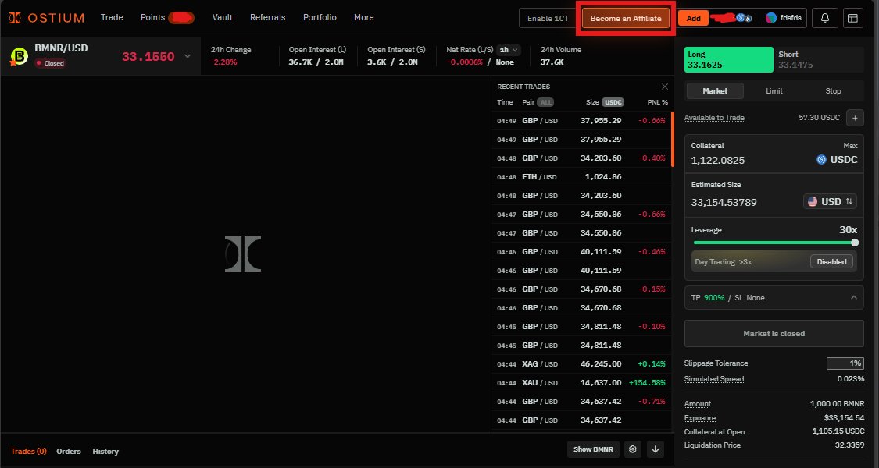Open the Portfolio page

tap(320, 17)
